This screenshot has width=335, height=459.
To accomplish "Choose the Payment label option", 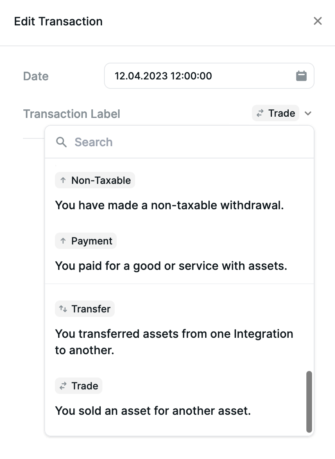I will pyautogui.click(x=86, y=241).
